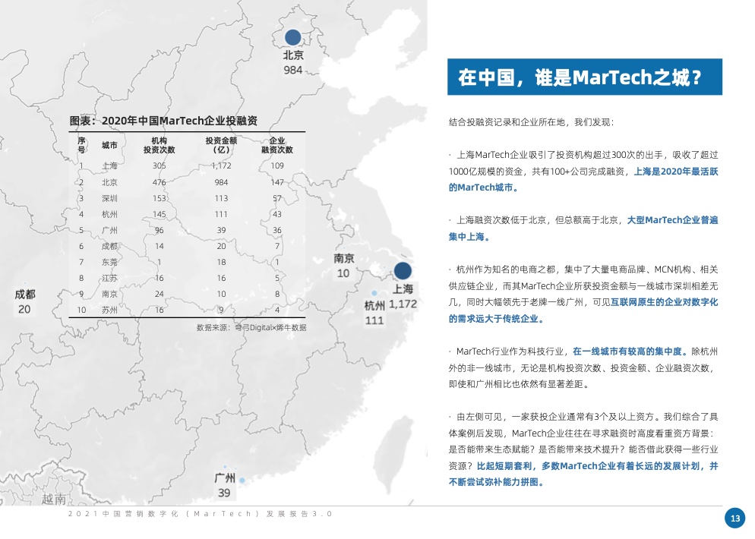
Task: Select 147 in the 北京 table row
Action: point(277,182)
